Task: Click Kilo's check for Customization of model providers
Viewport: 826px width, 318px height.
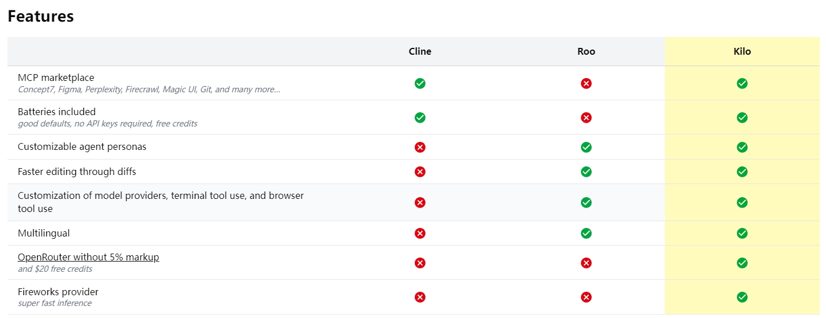Action: [742, 202]
